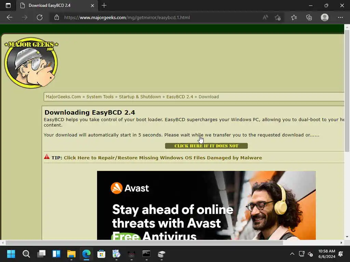This screenshot has width=350, height=262.
Task: Switch to Microsoft Edge taskbar icon
Action: 86,254
